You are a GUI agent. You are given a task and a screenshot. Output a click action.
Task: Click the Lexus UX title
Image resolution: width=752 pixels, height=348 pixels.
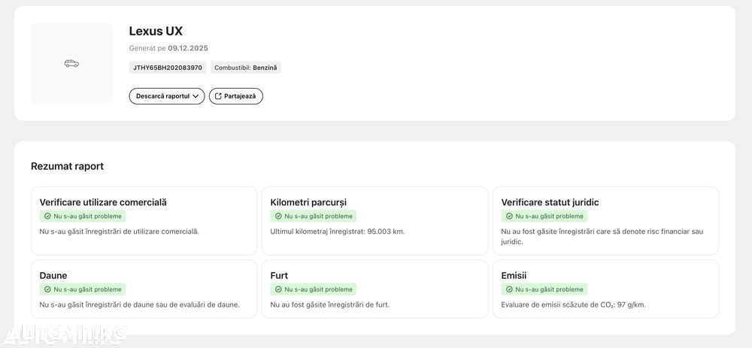point(156,32)
